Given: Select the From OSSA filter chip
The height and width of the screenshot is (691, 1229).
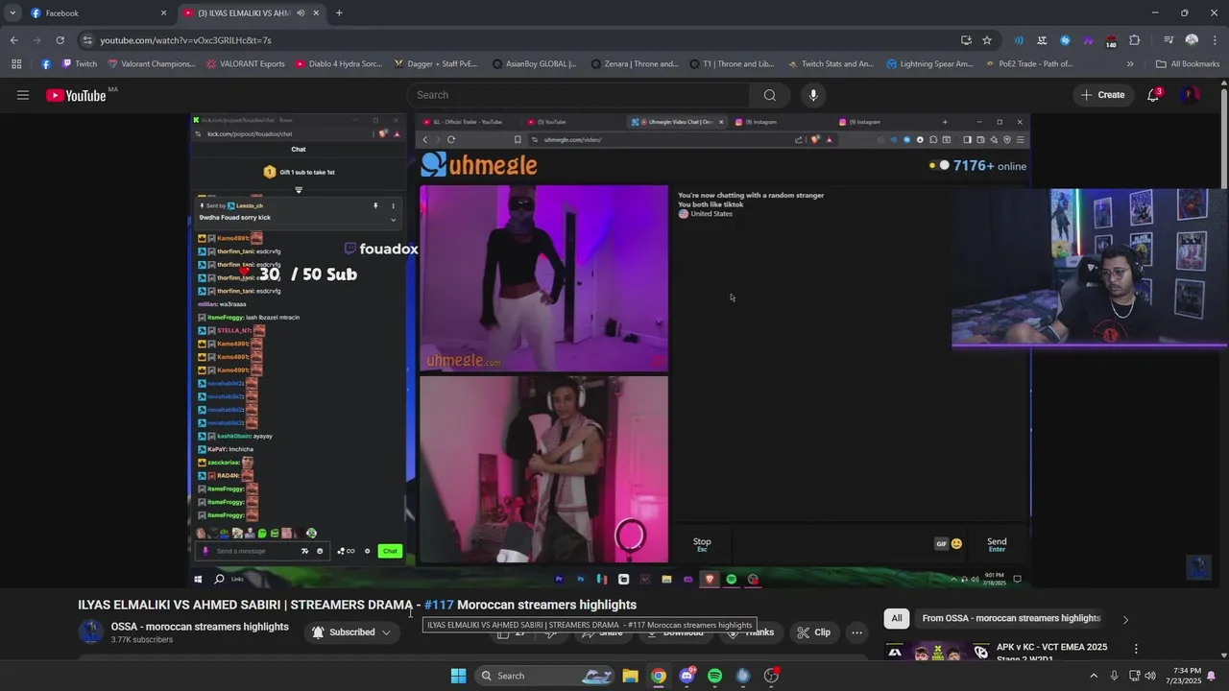Looking at the screenshot, I should (x=1011, y=618).
